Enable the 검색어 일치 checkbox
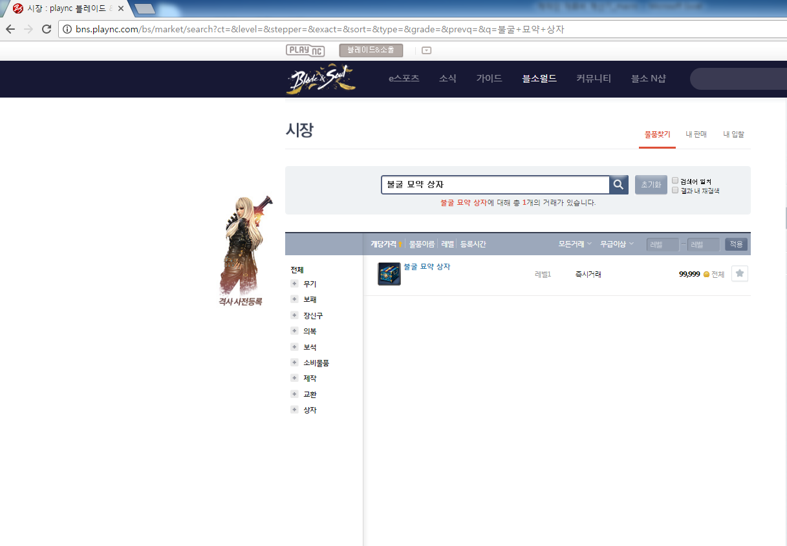This screenshot has width=787, height=546. point(675,181)
